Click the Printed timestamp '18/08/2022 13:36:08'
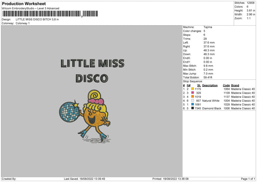This screenshot has height=182, width=257. [176, 179]
